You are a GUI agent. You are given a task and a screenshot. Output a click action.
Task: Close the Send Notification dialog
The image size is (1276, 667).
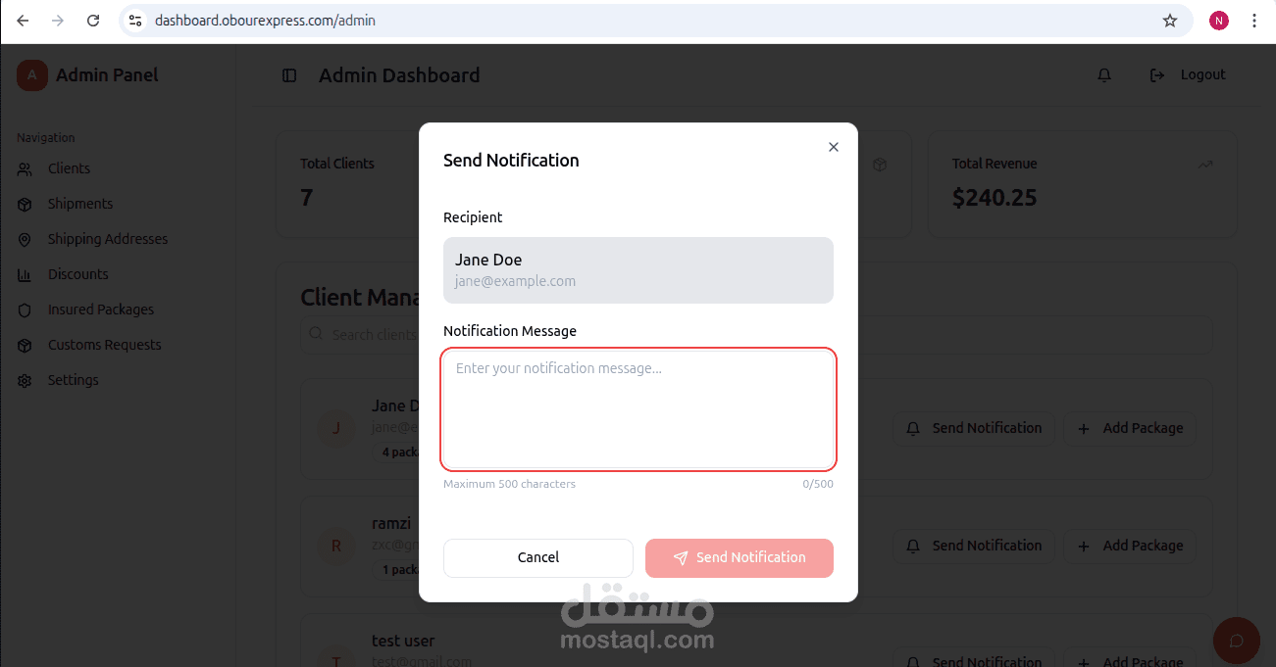pyautogui.click(x=834, y=147)
